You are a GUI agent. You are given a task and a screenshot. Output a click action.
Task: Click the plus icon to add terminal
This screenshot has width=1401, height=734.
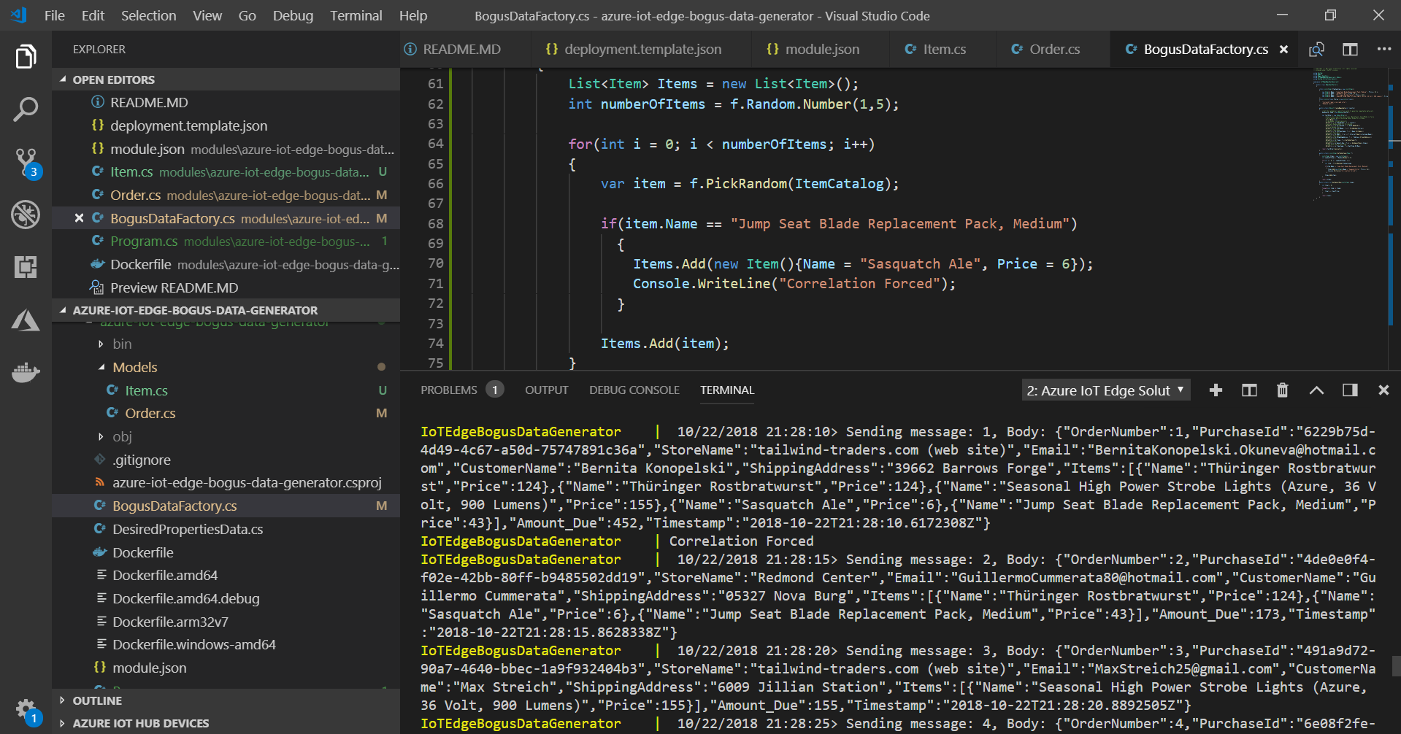pos(1216,390)
